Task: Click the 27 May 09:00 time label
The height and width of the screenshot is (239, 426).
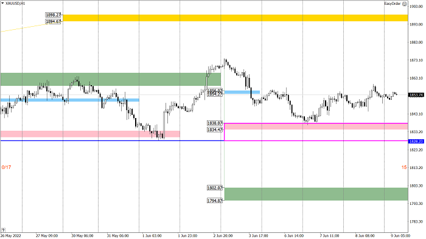Action: click(x=47, y=236)
